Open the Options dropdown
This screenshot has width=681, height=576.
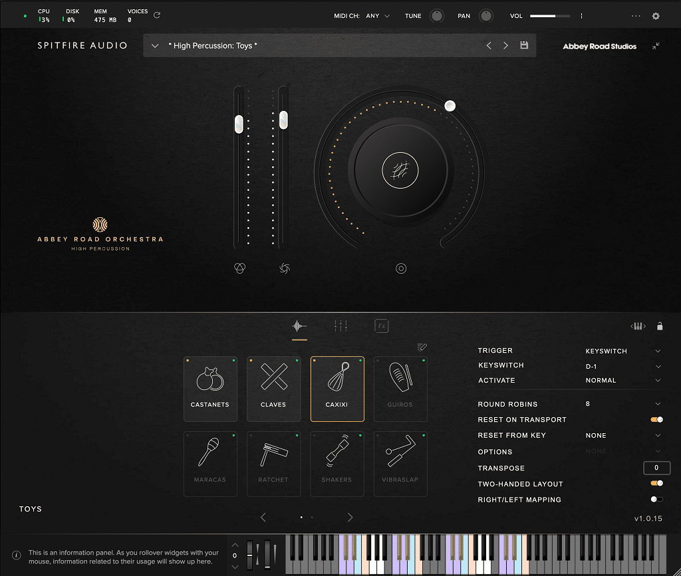click(622, 452)
